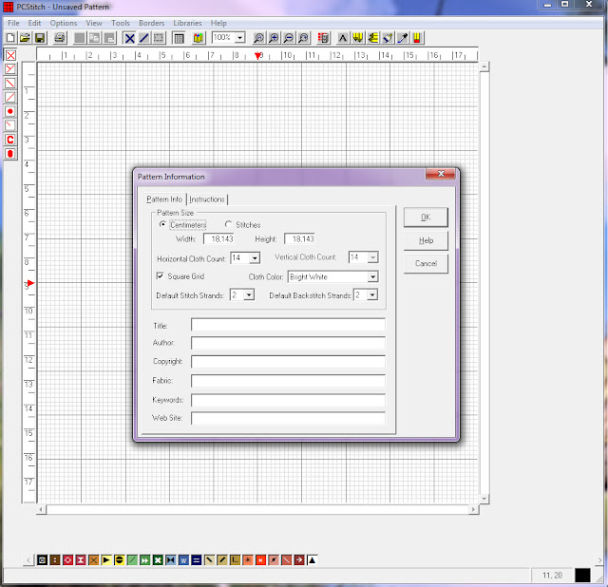Viewport: 608px width, 587px height.
Task: Click the Author input field
Action: [288, 343]
